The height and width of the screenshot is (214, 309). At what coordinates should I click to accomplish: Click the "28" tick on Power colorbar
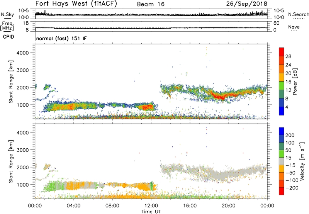pos(288,56)
